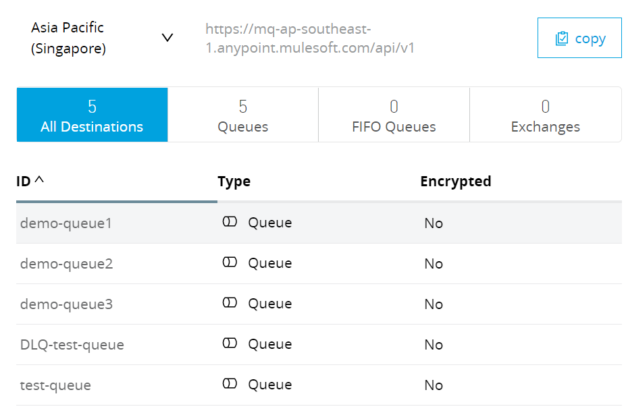Click the queue icon beside DLQ-test-queue
The height and width of the screenshot is (415, 626).
230,344
